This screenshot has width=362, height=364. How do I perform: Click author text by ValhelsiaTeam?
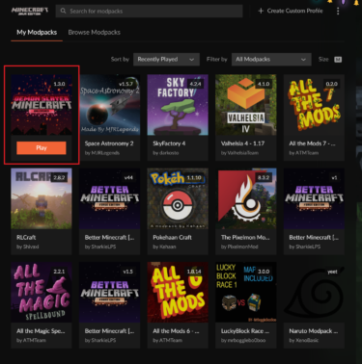tap(239, 153)
